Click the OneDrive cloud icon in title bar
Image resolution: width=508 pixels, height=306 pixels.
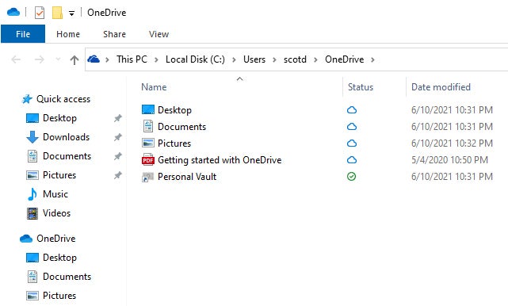13,13
